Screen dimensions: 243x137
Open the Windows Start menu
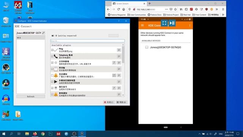click(4, 134)
